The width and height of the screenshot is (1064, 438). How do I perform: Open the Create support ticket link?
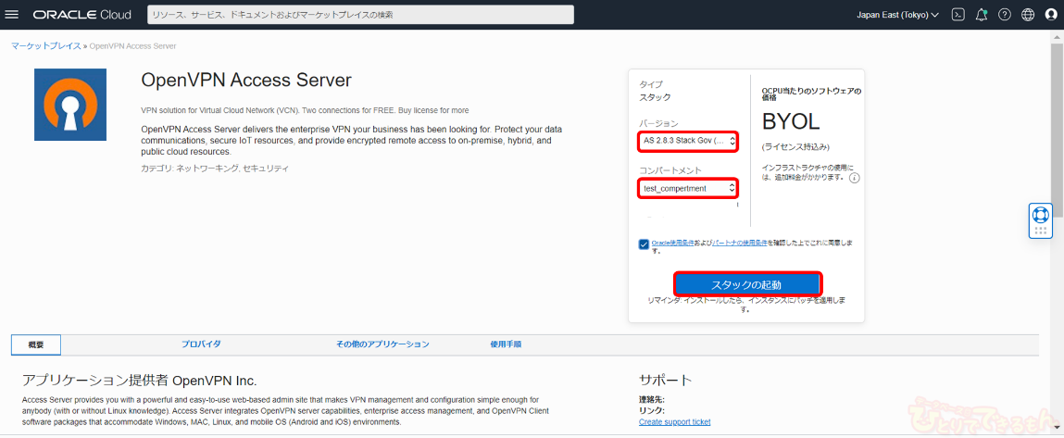tap(674, 422)
